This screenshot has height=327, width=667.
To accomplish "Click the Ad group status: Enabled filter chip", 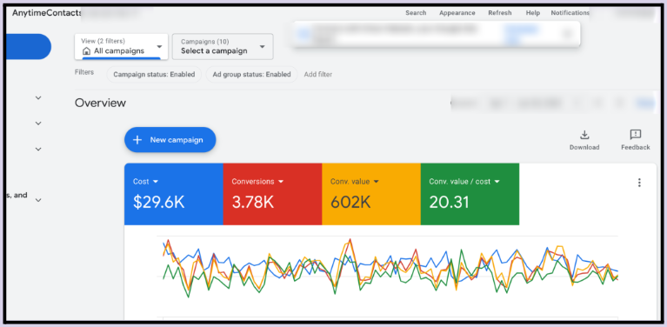I will point(252,75).
